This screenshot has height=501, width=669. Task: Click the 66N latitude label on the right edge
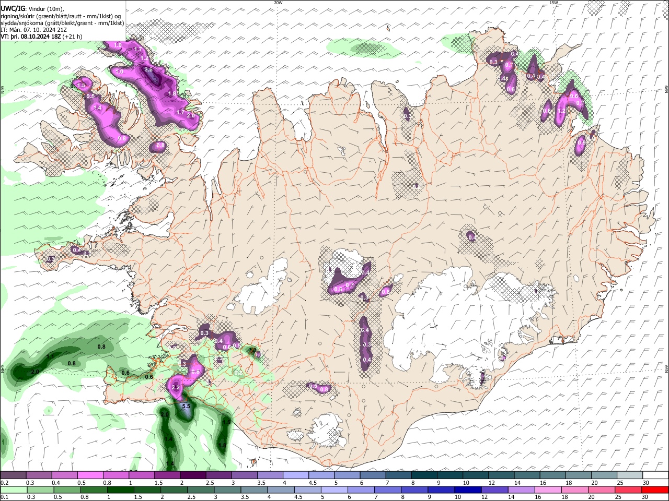(x=666, y=90)
